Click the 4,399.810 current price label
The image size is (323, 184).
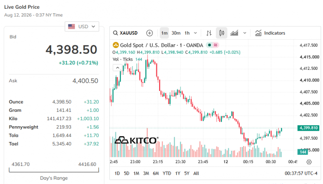[x=308, y=128]
